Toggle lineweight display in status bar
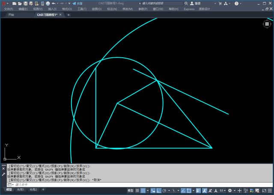Image resolution: width=274 pixels, height=195 pixels. 198,191
